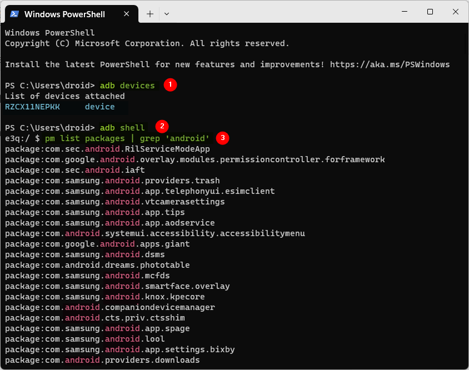Close the Windows PowerShell tab

pyautogui.click(x=127, y=13)
